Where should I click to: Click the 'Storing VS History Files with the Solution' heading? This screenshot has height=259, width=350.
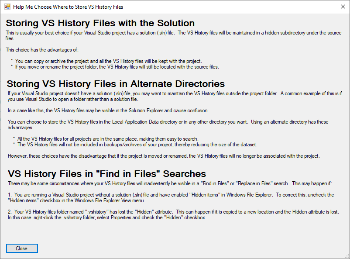pyautogui.click(x=100, y=23)
